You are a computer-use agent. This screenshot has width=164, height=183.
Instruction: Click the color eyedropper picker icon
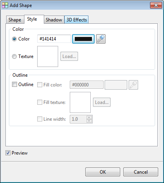point(101,39)
